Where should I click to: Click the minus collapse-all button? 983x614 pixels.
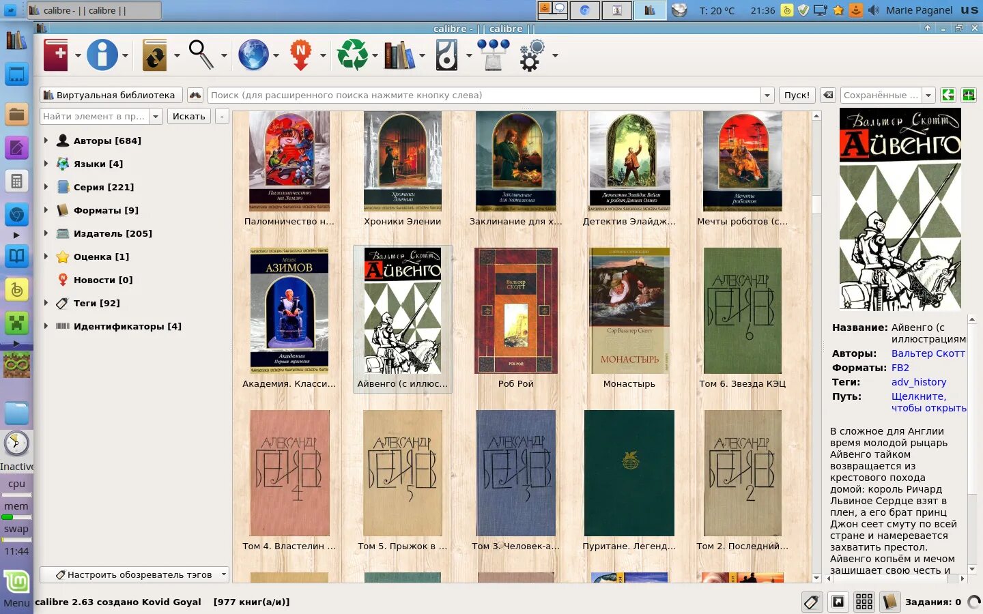222,116
